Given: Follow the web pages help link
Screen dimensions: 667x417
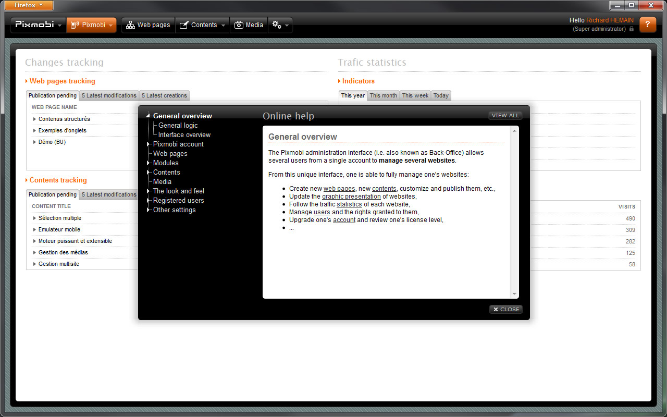Looking at the screenshot, I should pyautogui.click(x=339, y=189).
